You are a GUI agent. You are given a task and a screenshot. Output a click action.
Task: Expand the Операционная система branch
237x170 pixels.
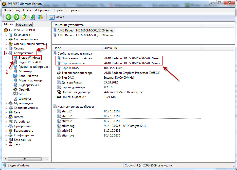[x=6, y=44]
